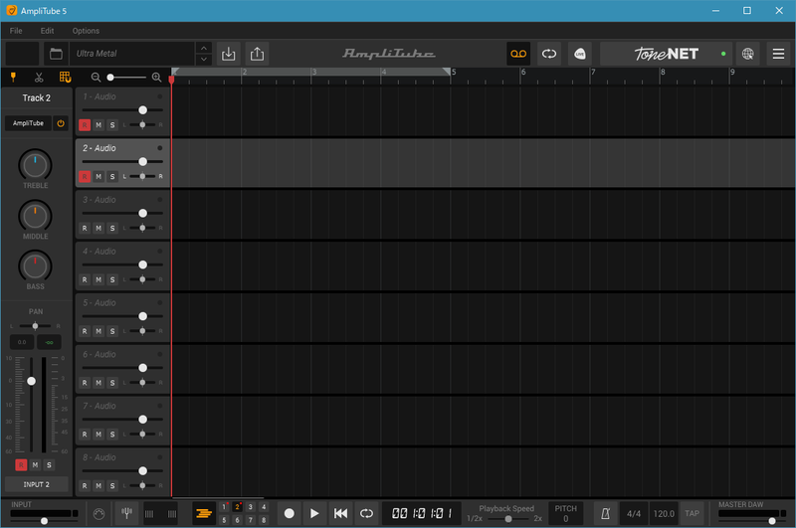Open the INPUT 2 selector
The image size is (796, 528).
37,484
